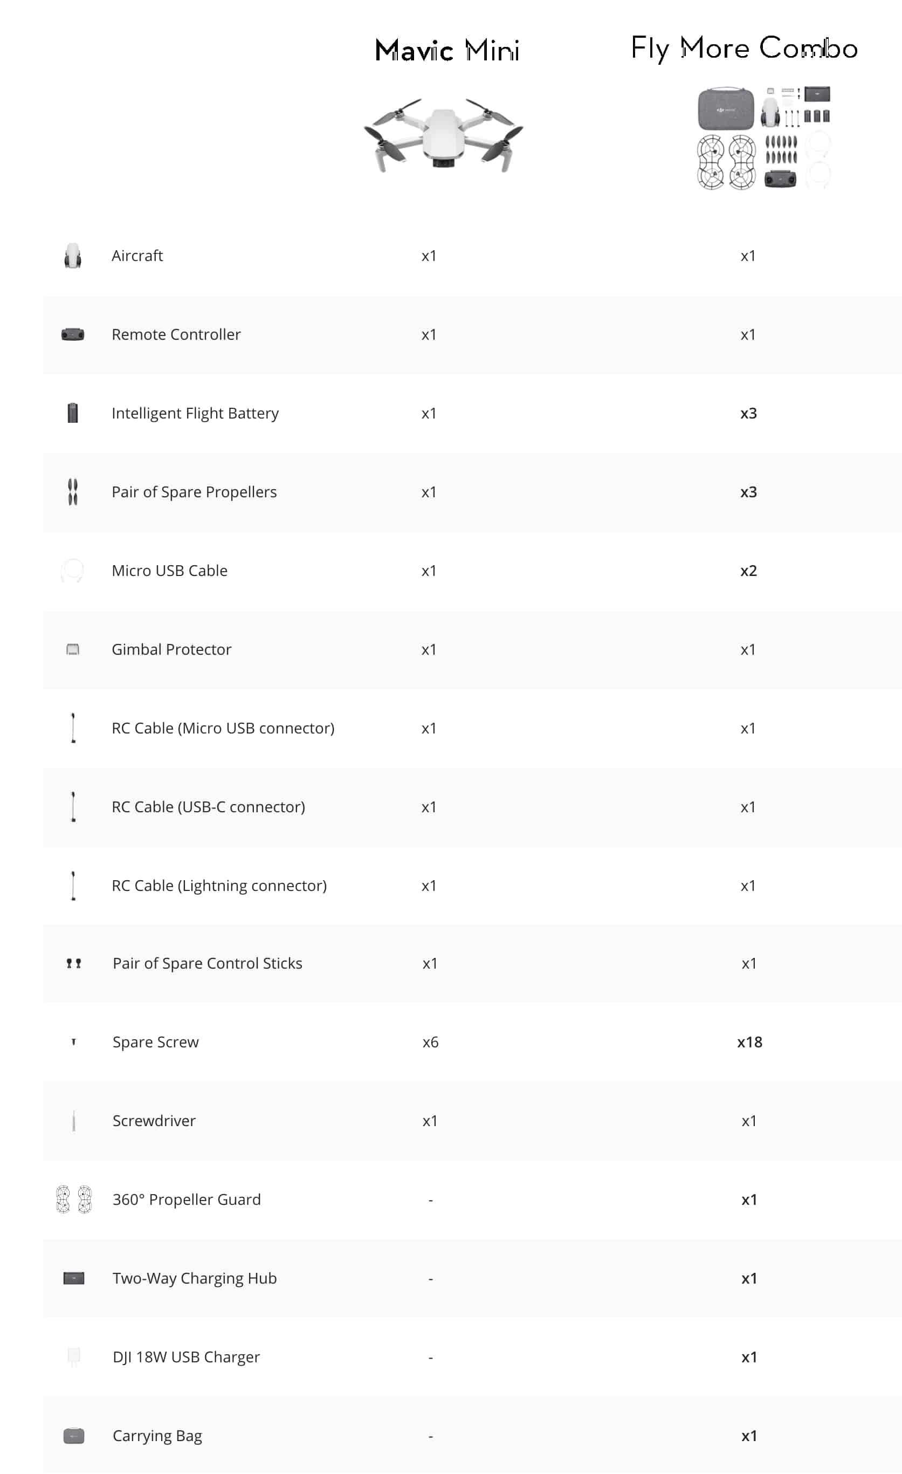Click the Aircraft drone icon

[x=73, y=256]
